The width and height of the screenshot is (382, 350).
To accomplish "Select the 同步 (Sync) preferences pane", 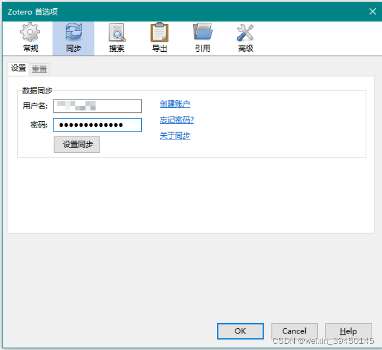I will [73, 38].
